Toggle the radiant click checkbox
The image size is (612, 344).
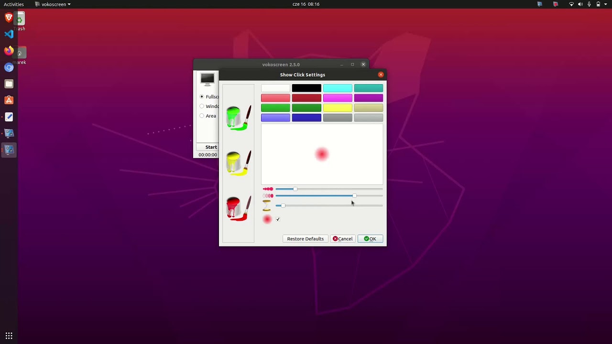click(278, 219)
